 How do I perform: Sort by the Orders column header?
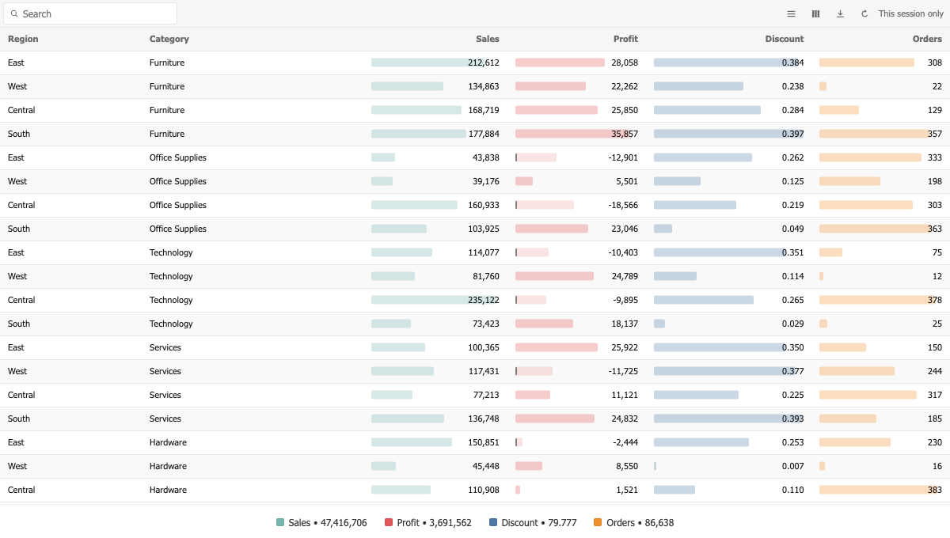927,39
